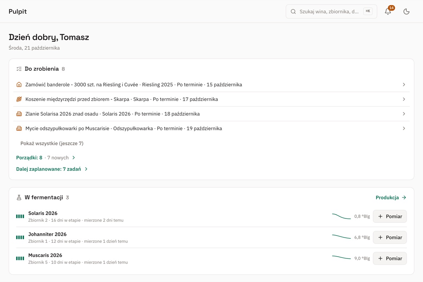
Task: Go to Produkcja section link
Action: point(391,197)
